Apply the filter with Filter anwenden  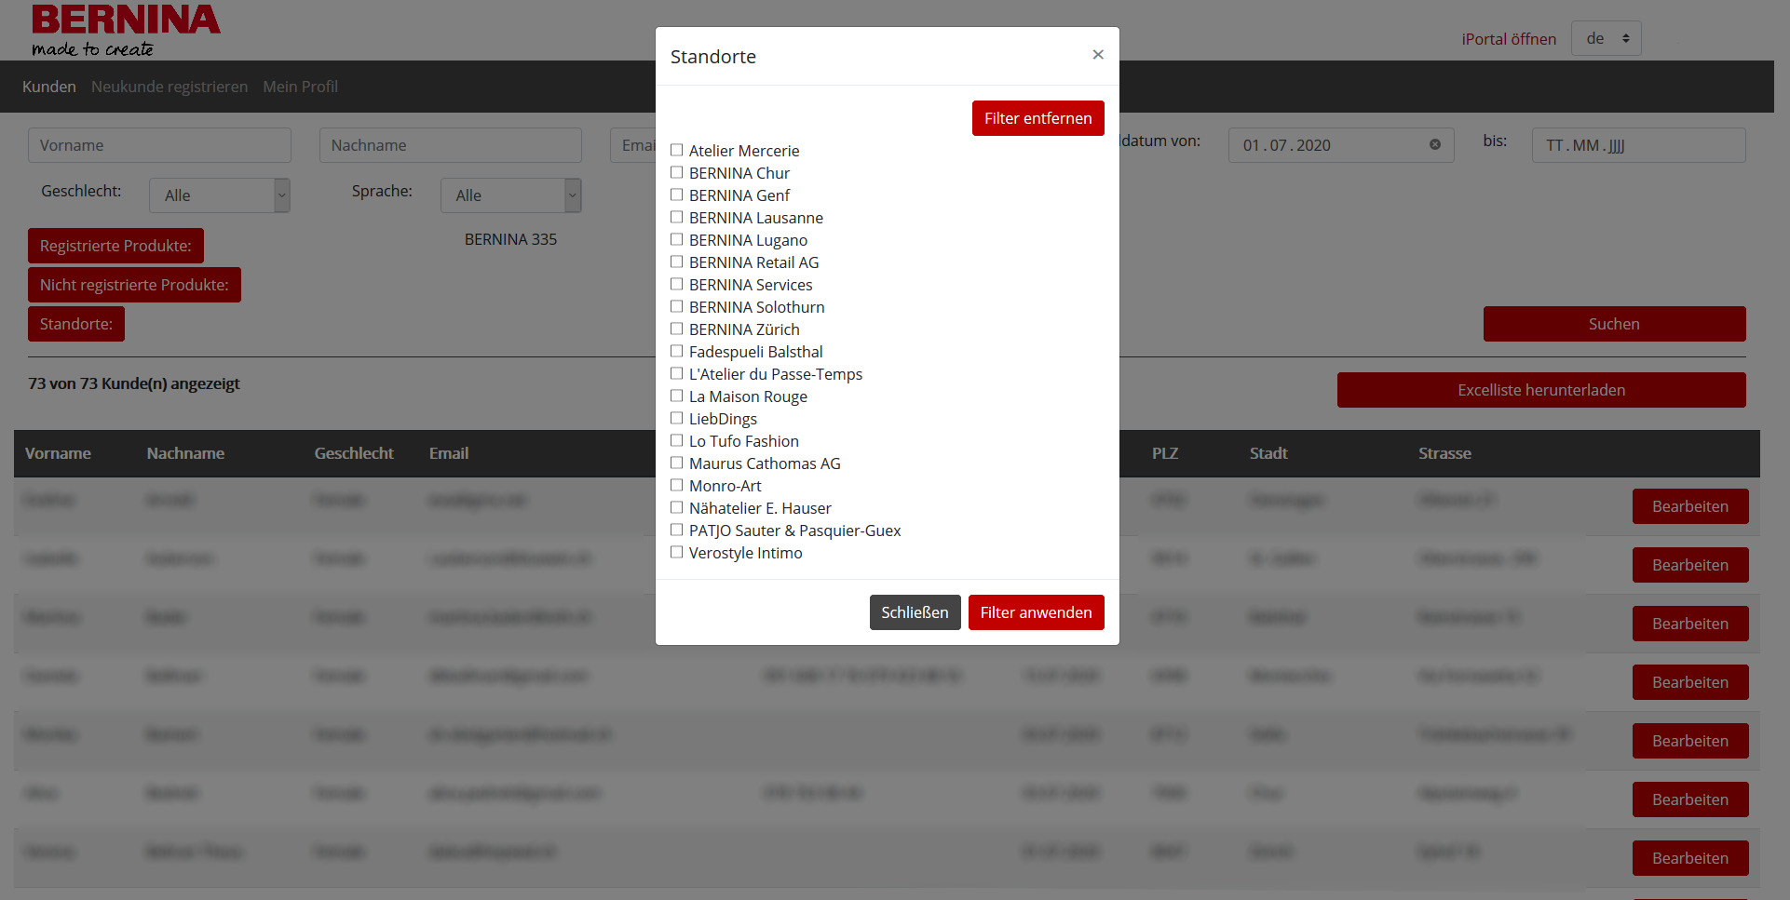[1036, 612]
